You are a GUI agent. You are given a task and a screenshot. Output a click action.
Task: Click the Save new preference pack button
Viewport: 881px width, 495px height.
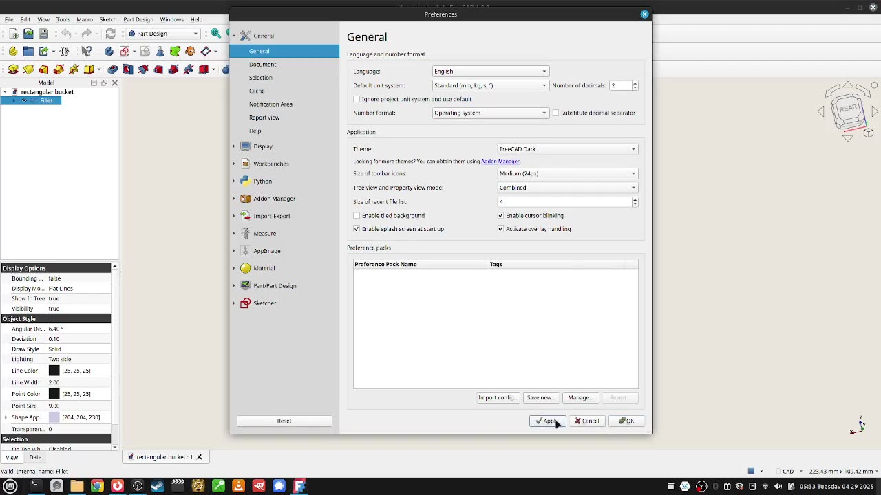pos(540,397)
